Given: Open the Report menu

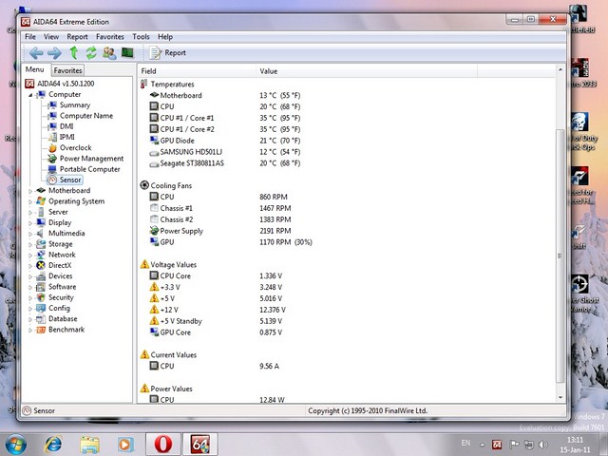Looking at the screenshot, I should (x=77, y=37).
